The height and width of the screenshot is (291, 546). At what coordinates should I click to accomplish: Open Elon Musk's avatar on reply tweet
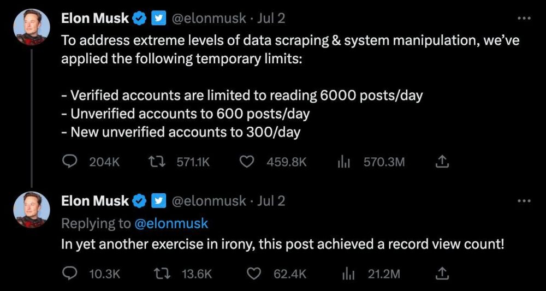pyautogui.click(x=31, y=210)
